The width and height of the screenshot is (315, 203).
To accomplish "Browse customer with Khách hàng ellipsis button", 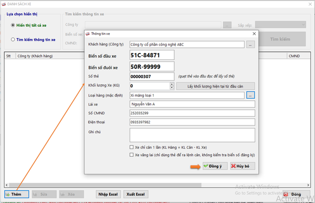I will point(250,45).
